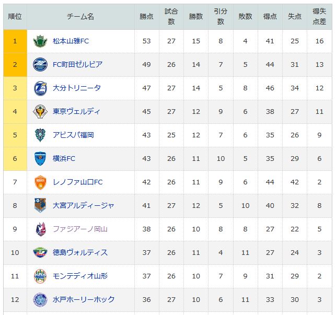The width and height of the screenshot is (336, 315).
Task: Click the Tokyo Verdy crest icon
Action: point(40,111)
